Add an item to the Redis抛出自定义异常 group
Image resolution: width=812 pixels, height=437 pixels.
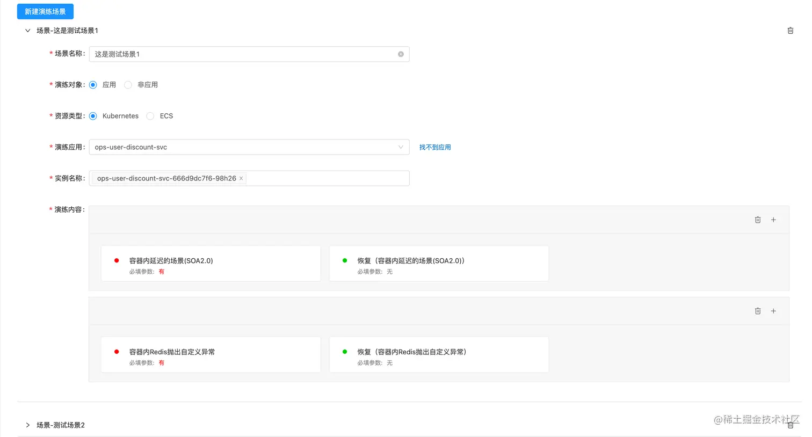[773, 311]
